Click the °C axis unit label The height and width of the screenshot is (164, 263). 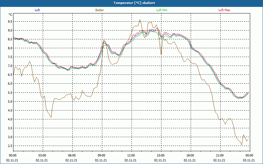pyautogui.click(x=11, y=15)
